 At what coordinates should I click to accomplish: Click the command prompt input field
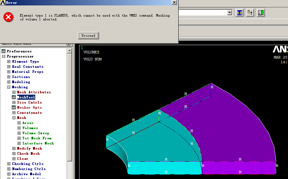tap(203, 13)
